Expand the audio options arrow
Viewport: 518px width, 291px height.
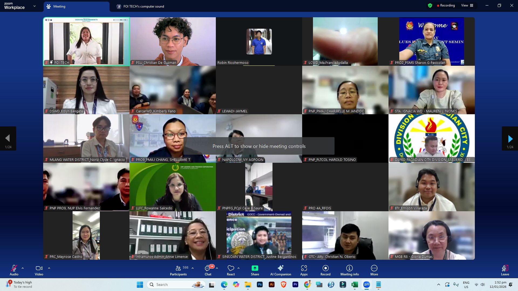coord(23,268)
